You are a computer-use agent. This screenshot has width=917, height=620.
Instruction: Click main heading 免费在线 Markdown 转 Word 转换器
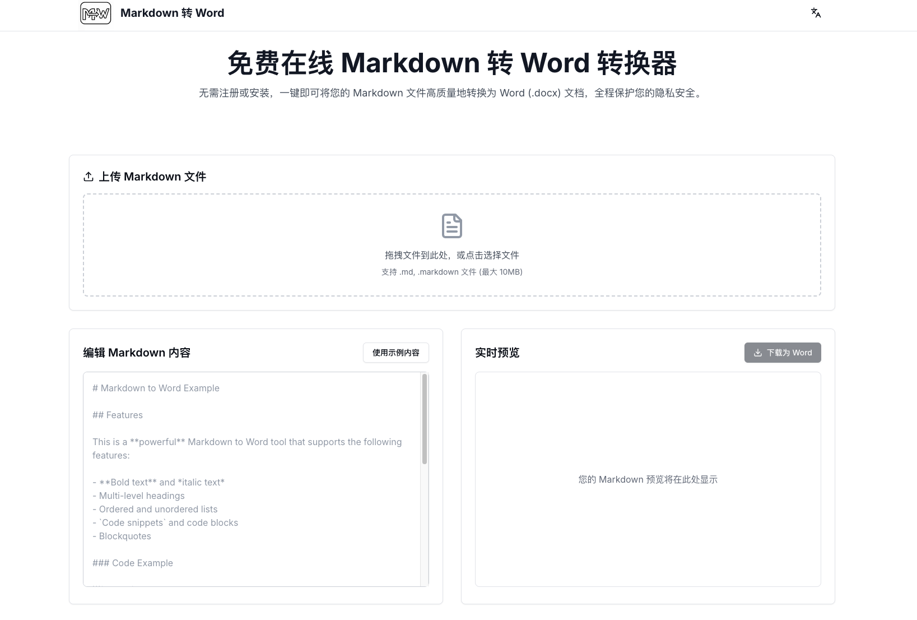coord(452,63)
